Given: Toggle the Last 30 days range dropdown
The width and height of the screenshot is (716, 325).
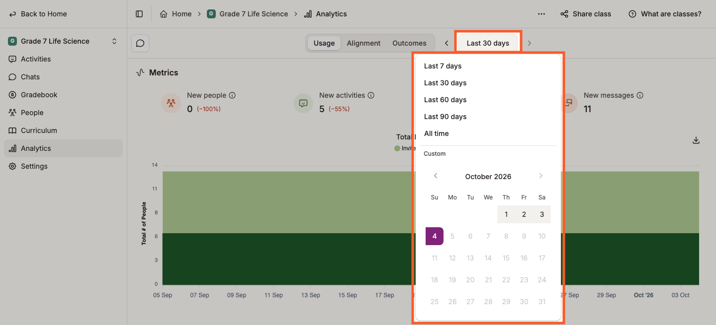Looking at the screenshot, I should [488, 43].
